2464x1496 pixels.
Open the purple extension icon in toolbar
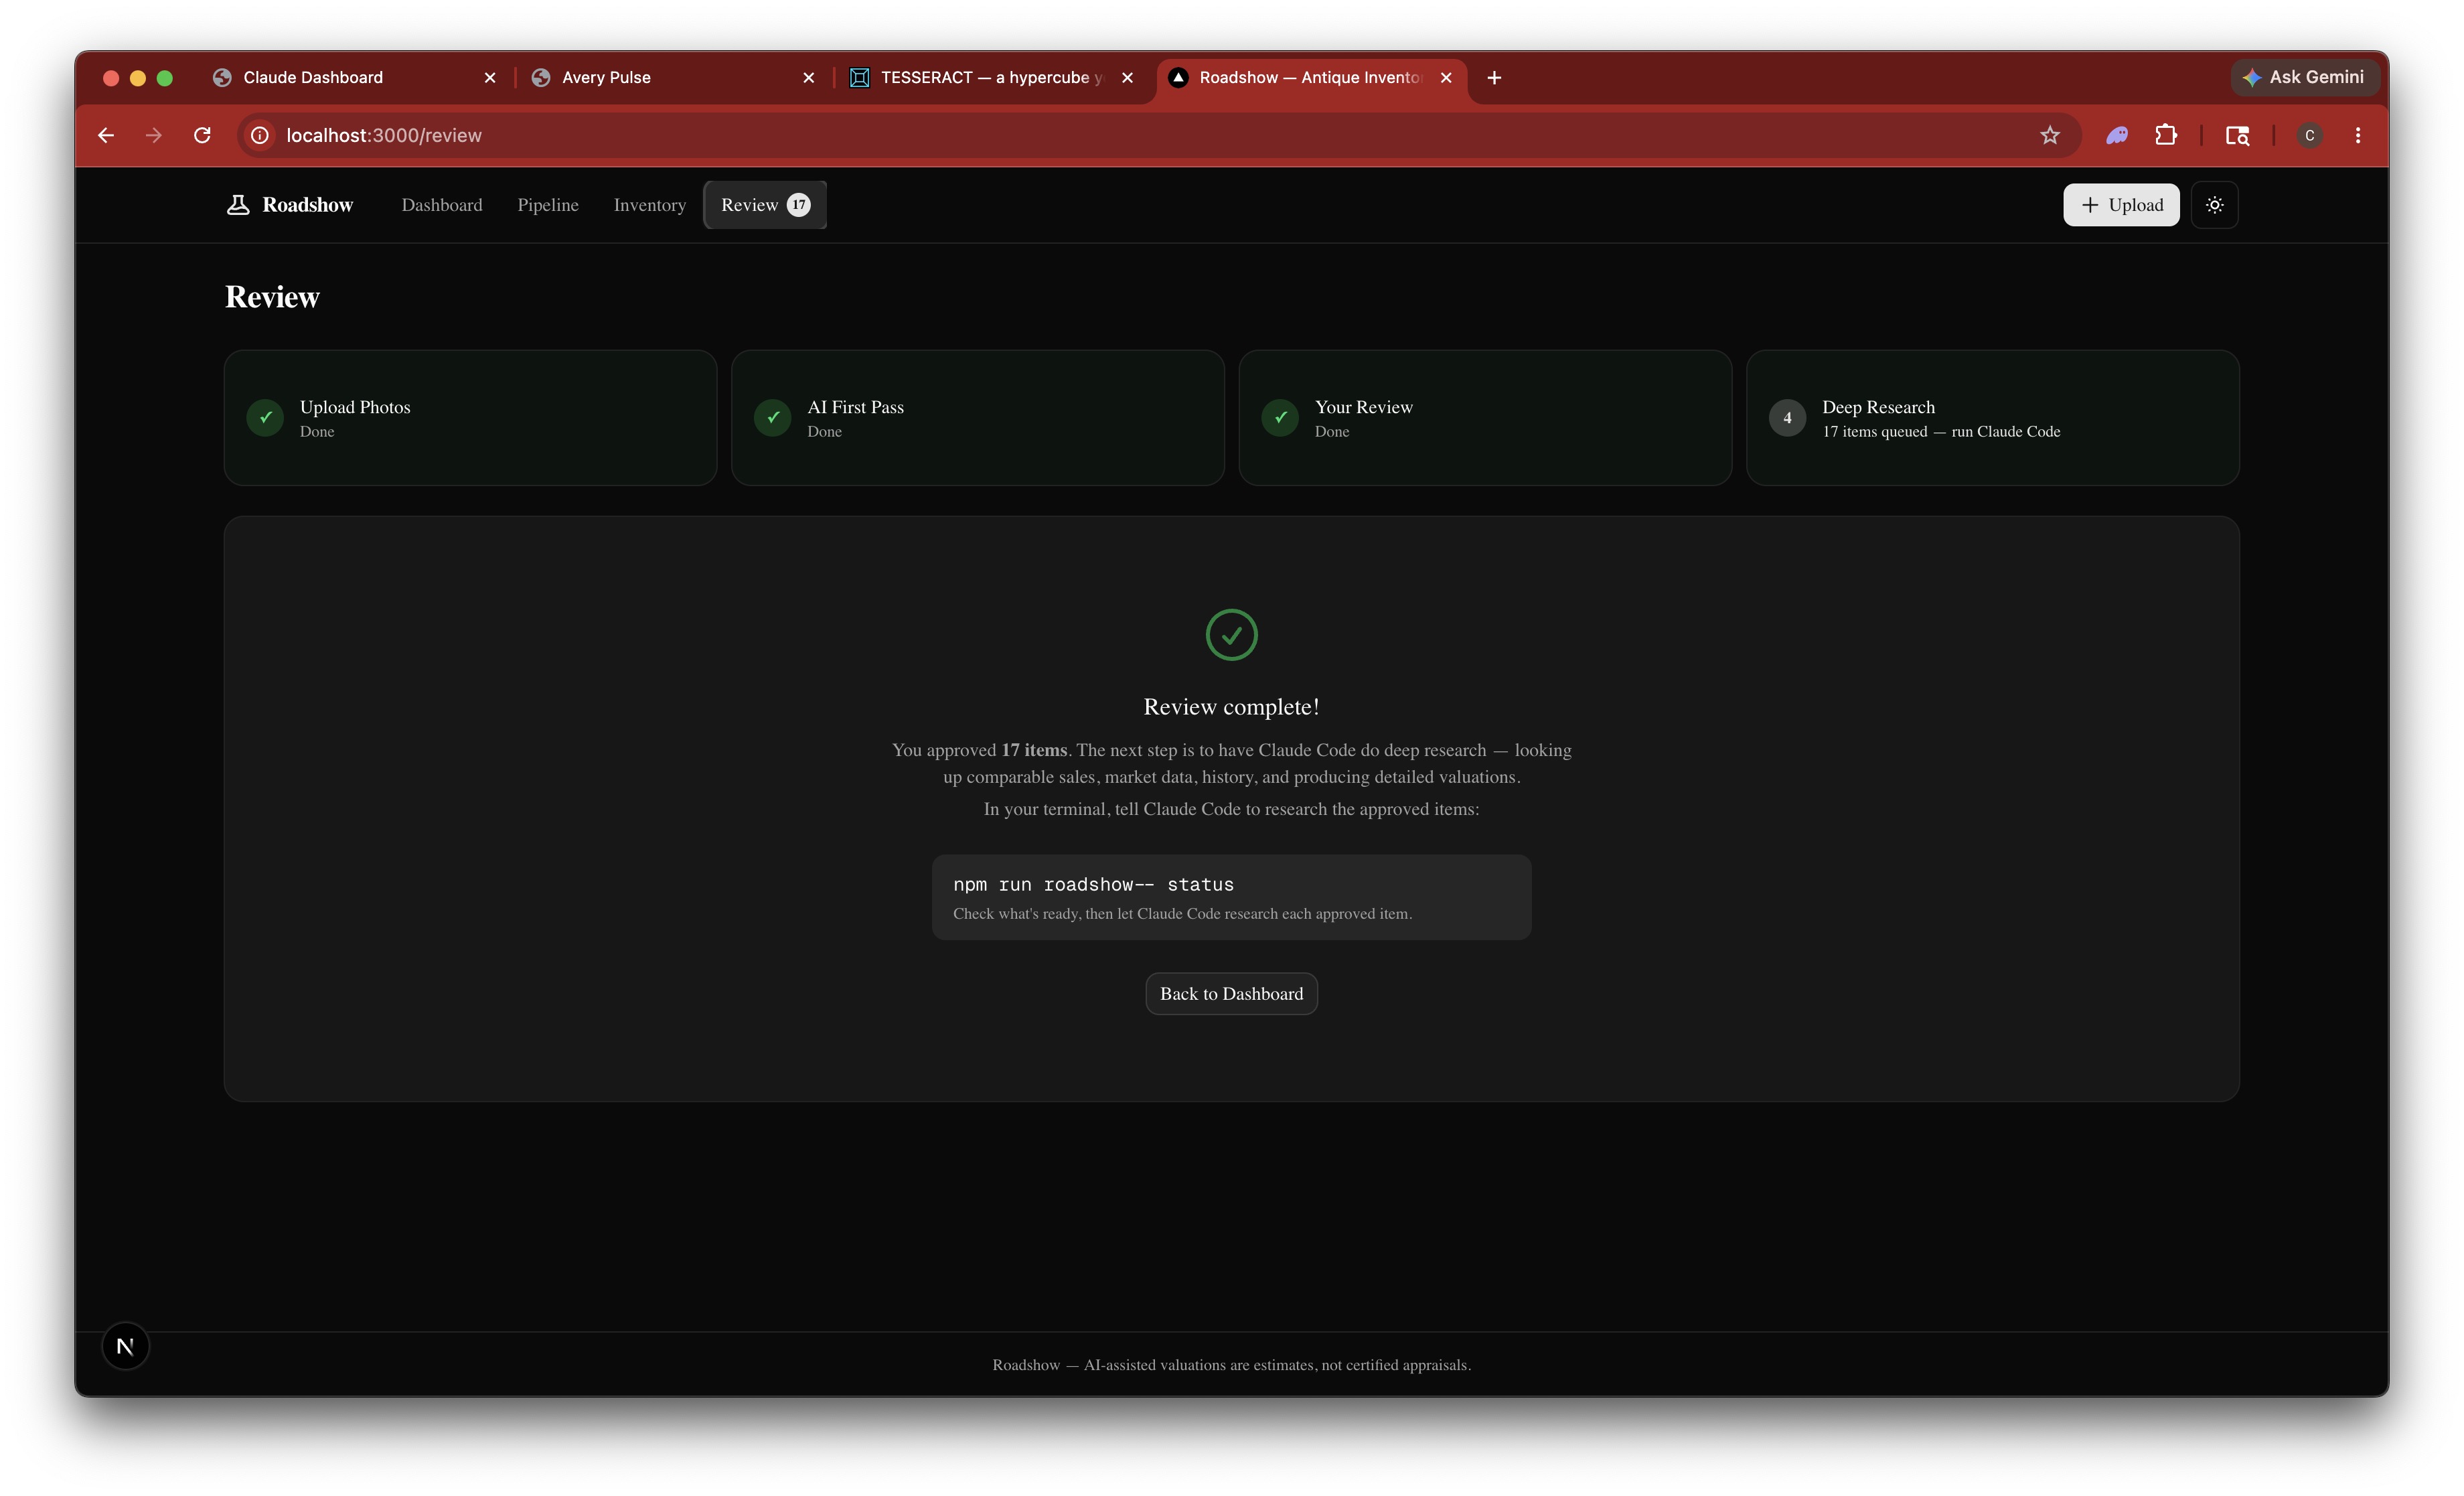[2116, 135]
